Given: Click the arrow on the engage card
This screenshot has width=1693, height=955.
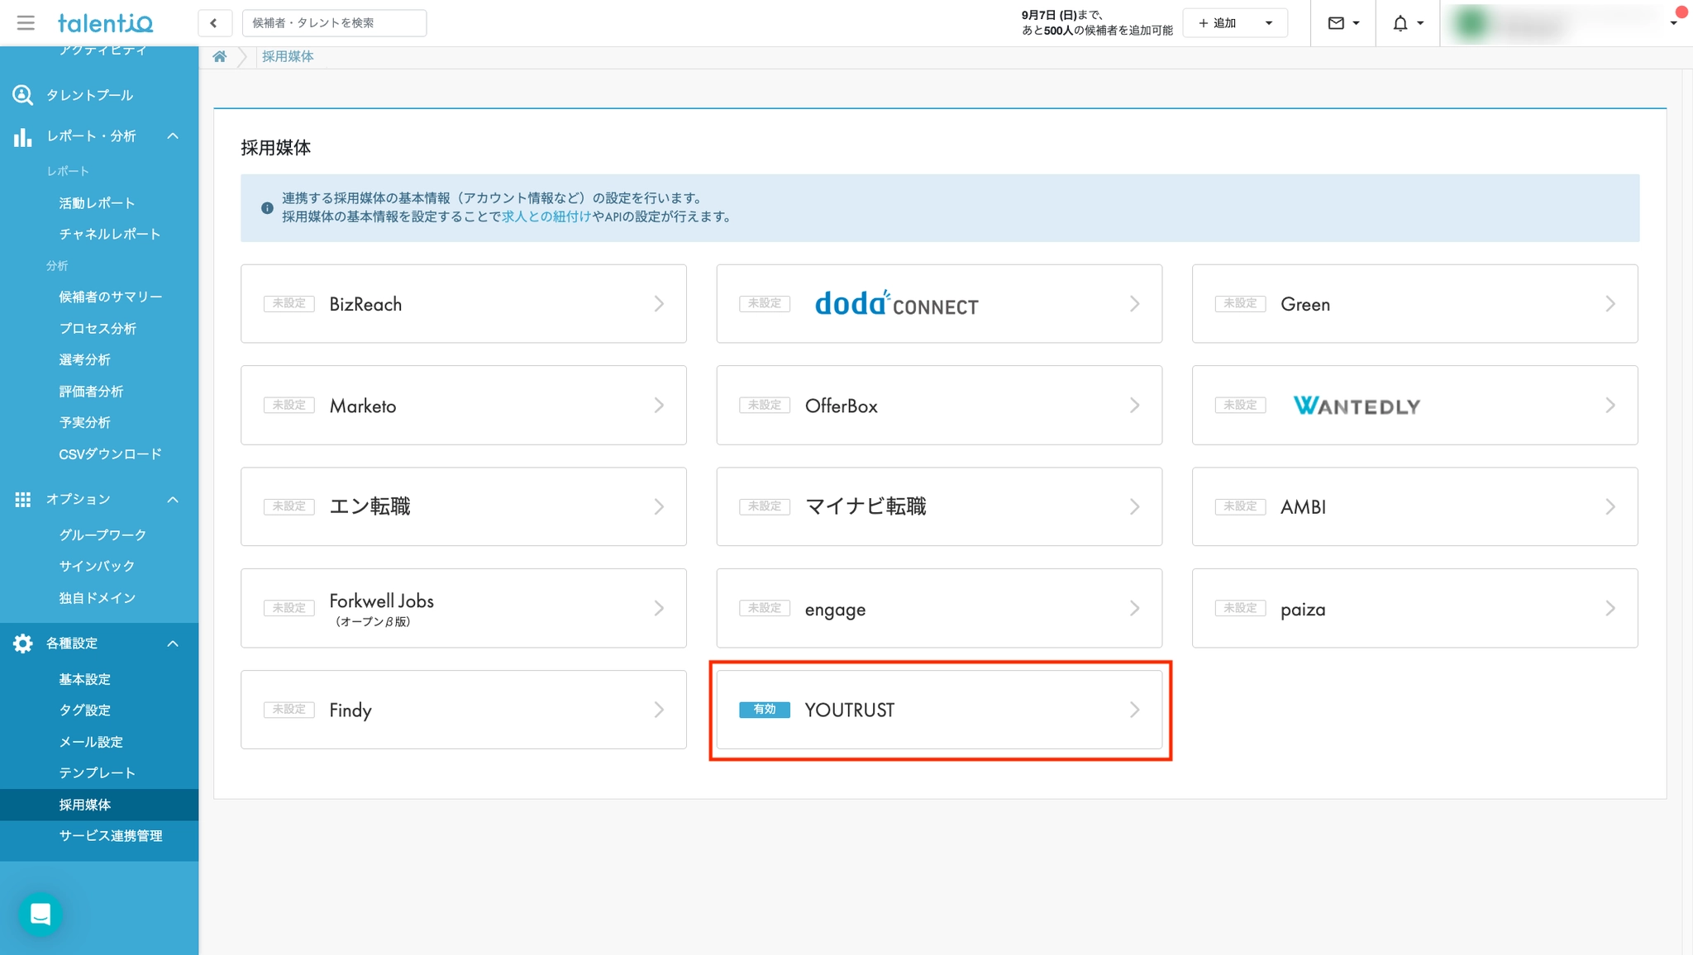Looking at the screenshot, I should (x=1135, y=608).
